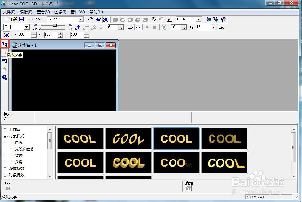The width and height of the screenshot is (302, 202).
Task: Select the Insert Text tool
Action: point(5,45)
